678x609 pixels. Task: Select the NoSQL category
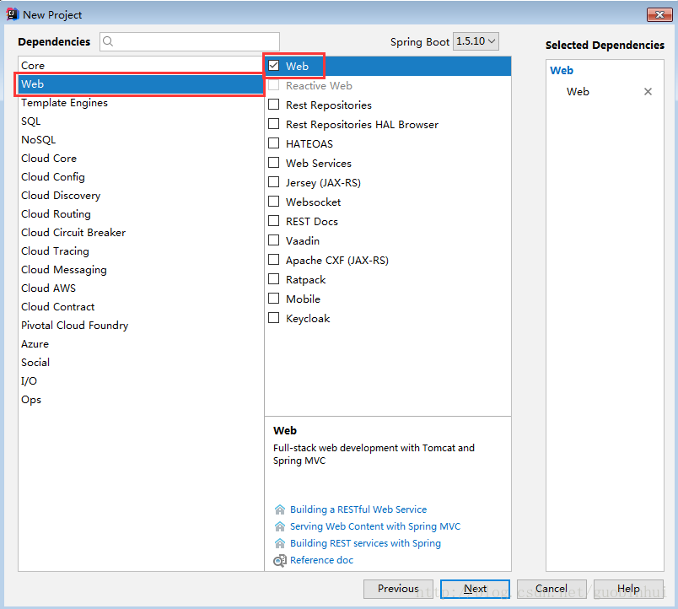click(x=141, y=140)
